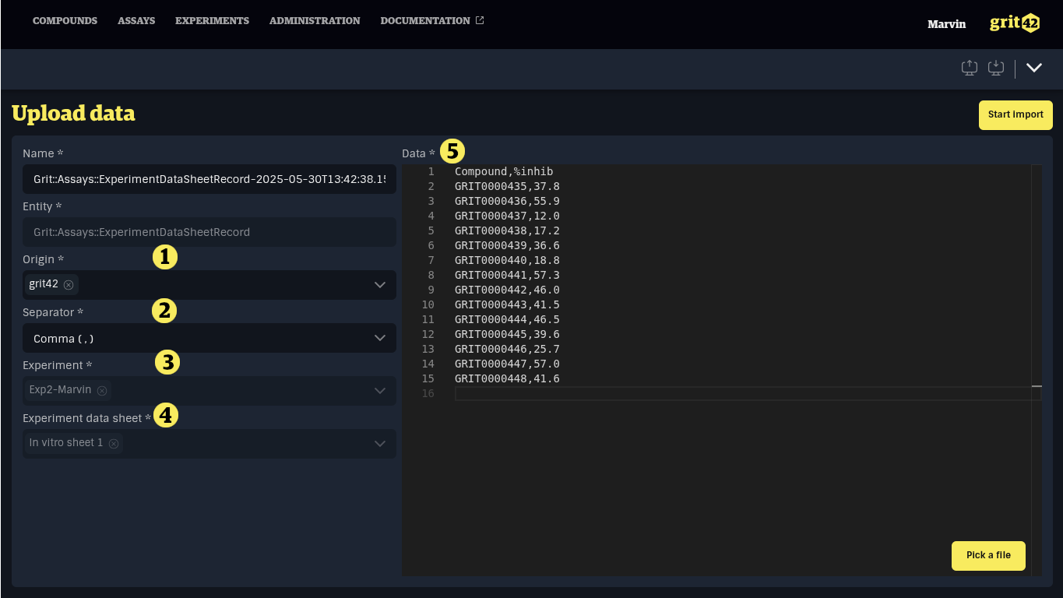
Task: Remove the Exp2-Marvin tag from Experiment
Action: [x=101, y=390]
